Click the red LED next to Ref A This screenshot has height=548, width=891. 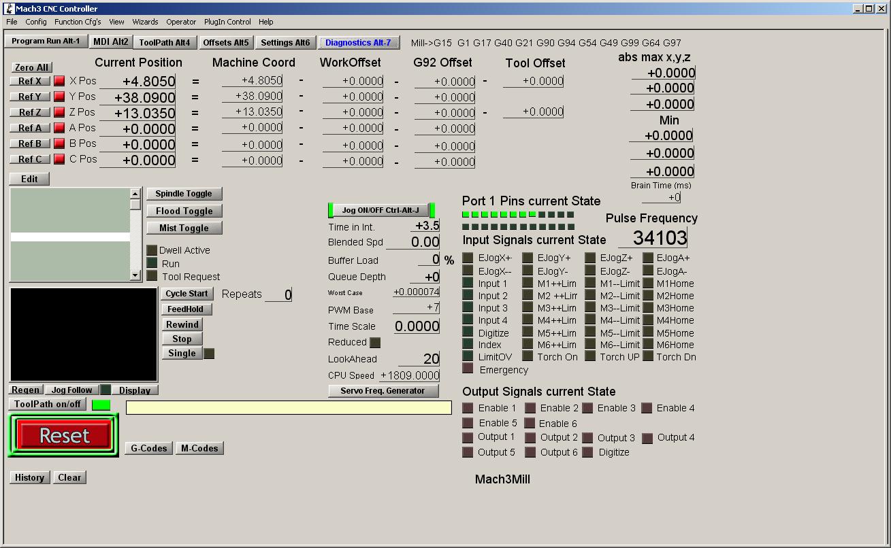59,128
